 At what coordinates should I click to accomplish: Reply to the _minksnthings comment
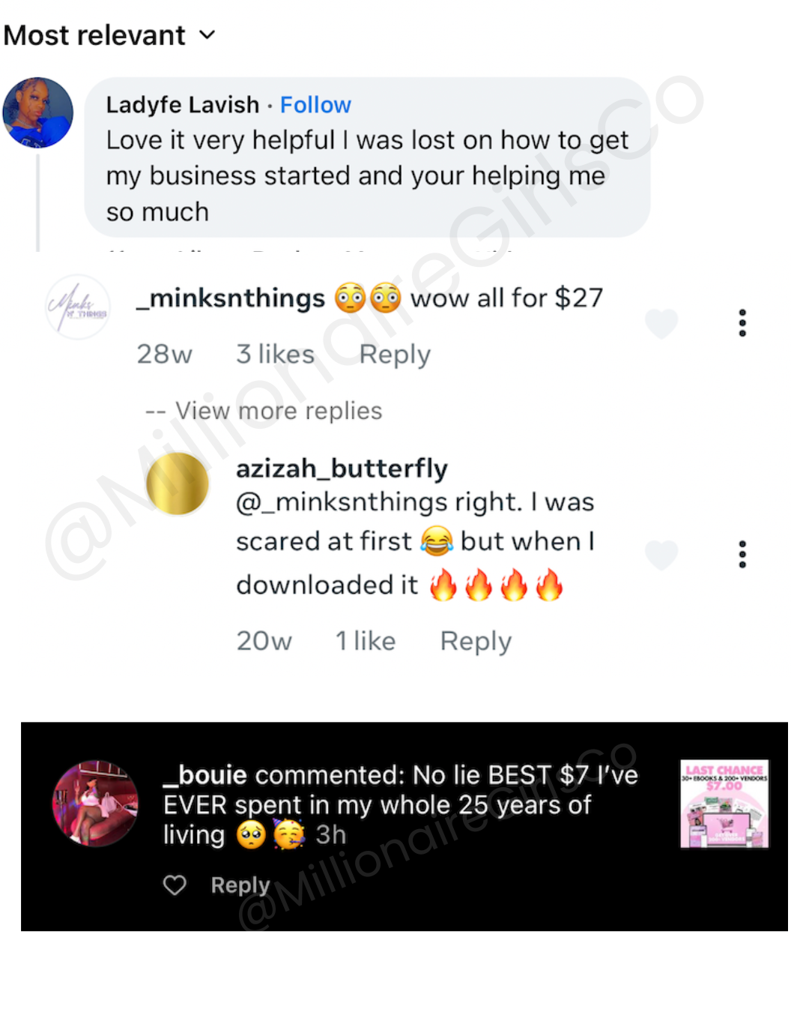click(395, 355)
